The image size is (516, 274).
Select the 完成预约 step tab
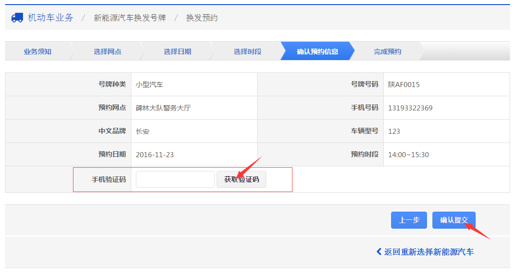tap(387, 51)
